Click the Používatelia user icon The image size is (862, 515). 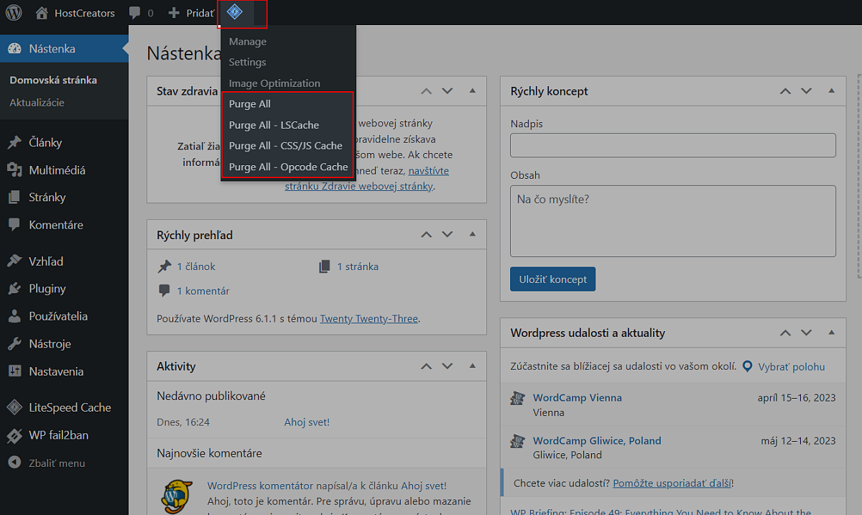point(14,316)
